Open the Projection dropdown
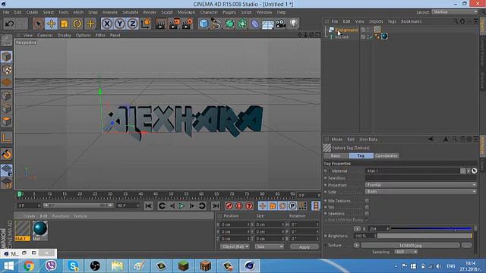The image size is (486, 273). pyautogui.click(x=421, y=185)
